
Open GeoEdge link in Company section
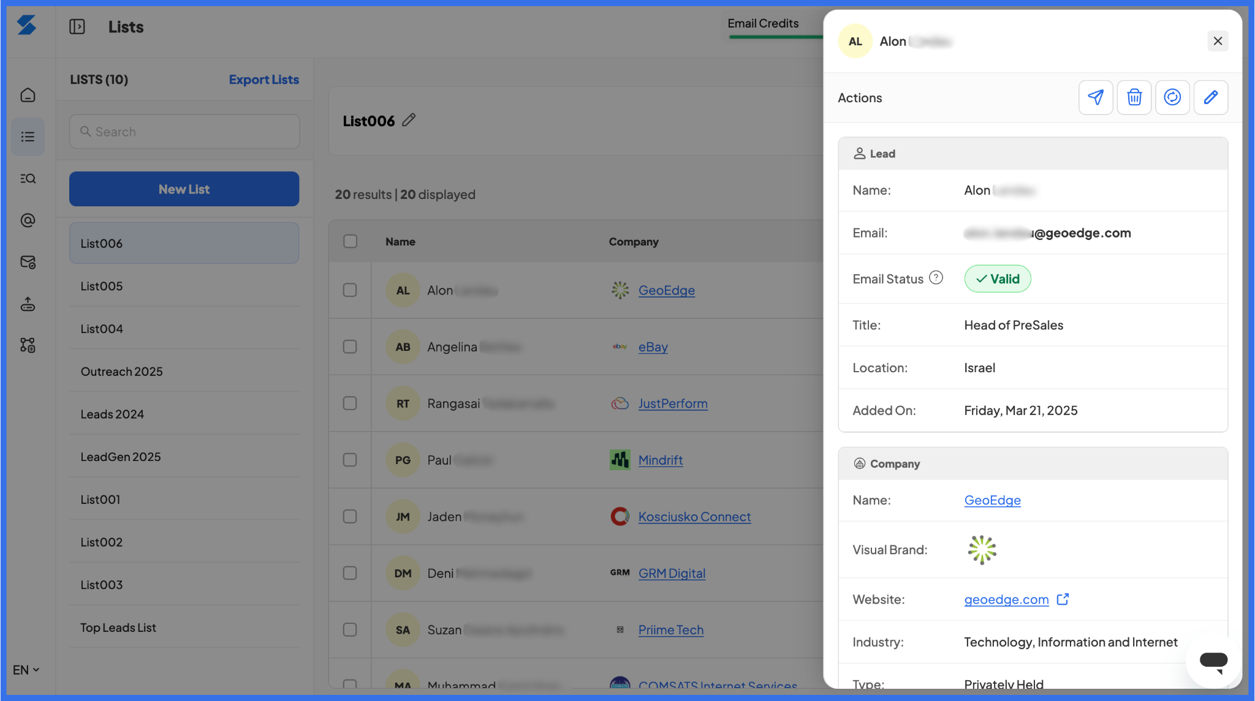[x=992, y=500]
